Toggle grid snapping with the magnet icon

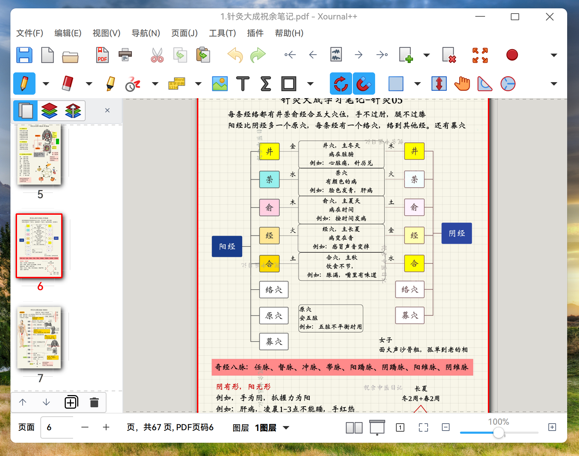[x=364, y=84]
